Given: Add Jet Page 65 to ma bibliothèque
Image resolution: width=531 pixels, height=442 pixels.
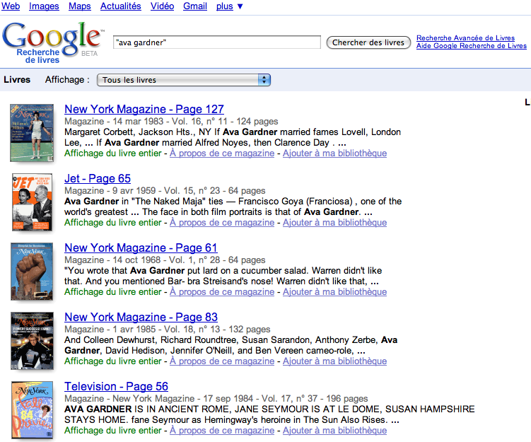Looking at the screenshot, I should coord(335,223).
